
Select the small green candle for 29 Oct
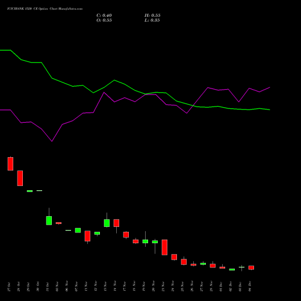(x=29, y=191)
